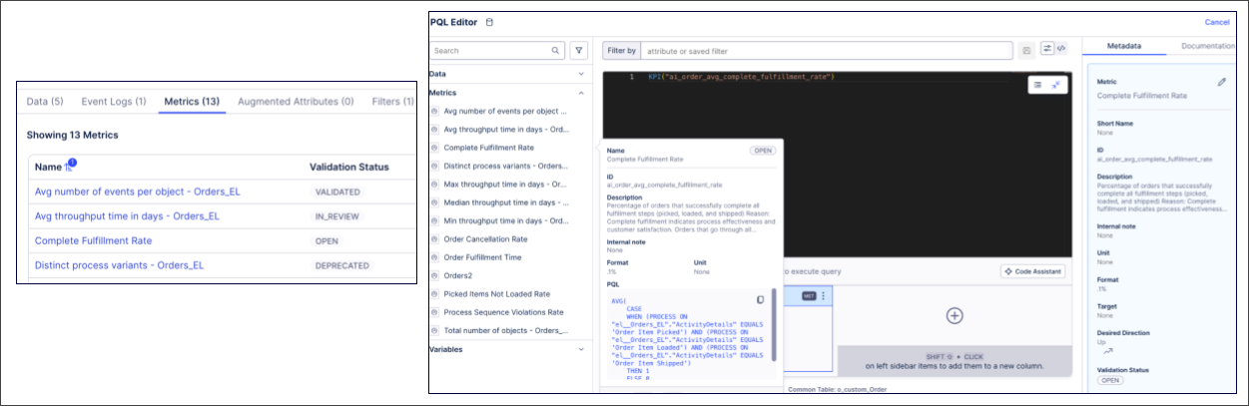This screenshot has height=406, width=1249.
Task: Click the OPEN badge in metric popup
Action: tap(763, 151)
